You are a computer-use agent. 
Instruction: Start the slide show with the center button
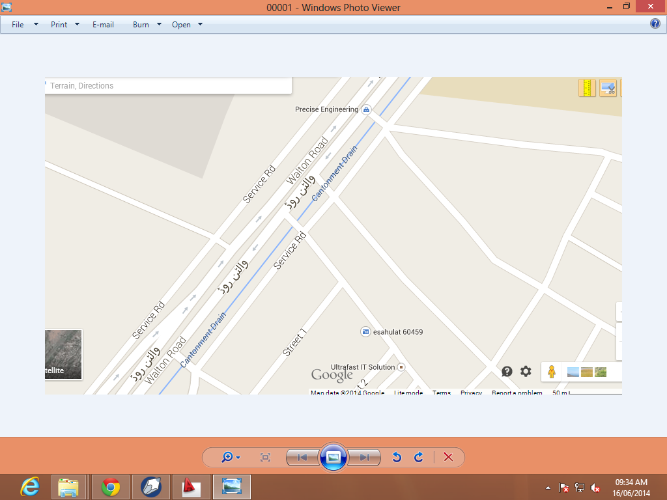(x=333, y=458)
